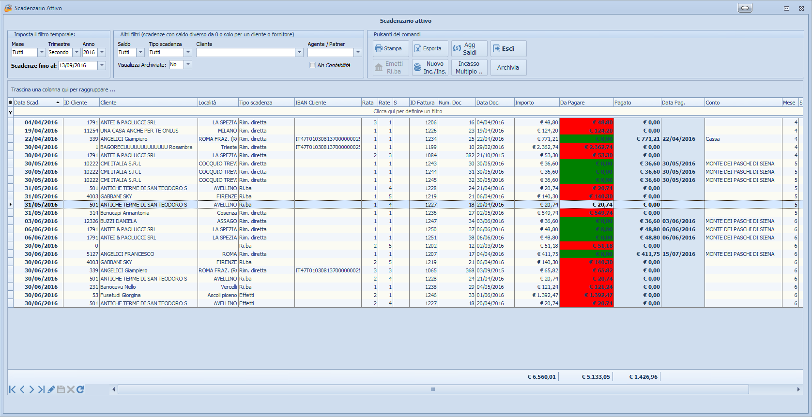Image resolution: width=812 pixels, height=417 pixels.
Task: Select the Banocevu Nello client cell
Action: tap(149, 287)
